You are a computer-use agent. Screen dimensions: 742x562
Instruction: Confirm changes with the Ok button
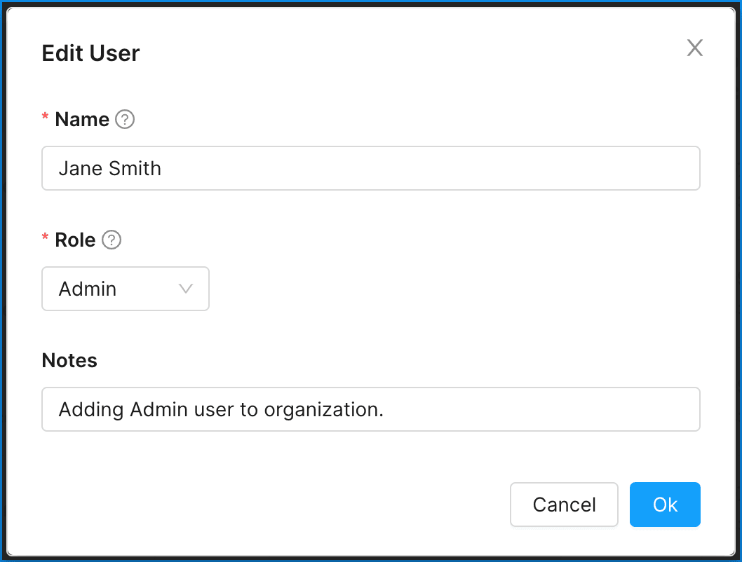[664, 505]
